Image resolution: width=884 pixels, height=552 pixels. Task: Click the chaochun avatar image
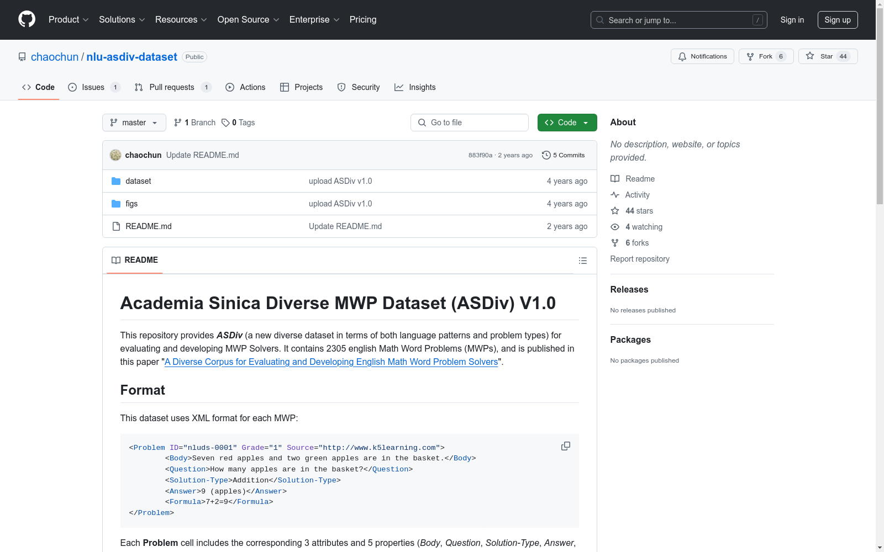(x=115, y=155)
